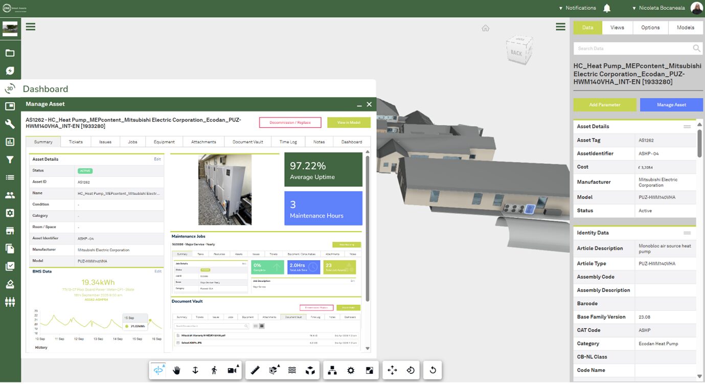705x384 pixels.
Task: Click the filter funnel icon in sidebar
Action: (x=10, y=159)
